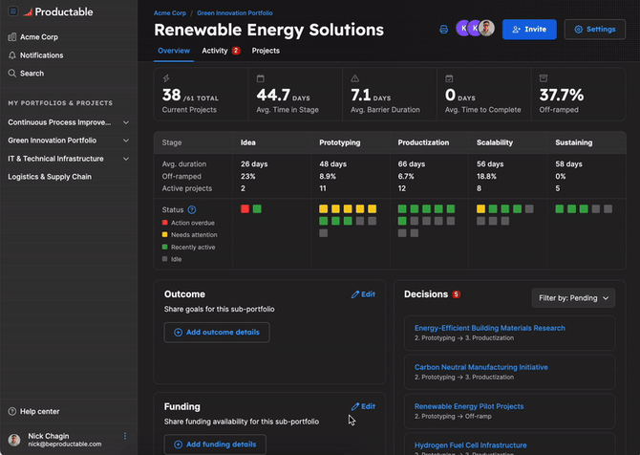Expand IT & Technical Infrastructure portfolio

click(x=126, y=159)
